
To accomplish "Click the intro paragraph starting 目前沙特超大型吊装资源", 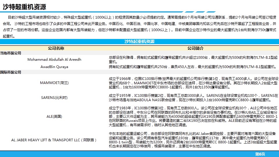I will (x=139, y=27).
